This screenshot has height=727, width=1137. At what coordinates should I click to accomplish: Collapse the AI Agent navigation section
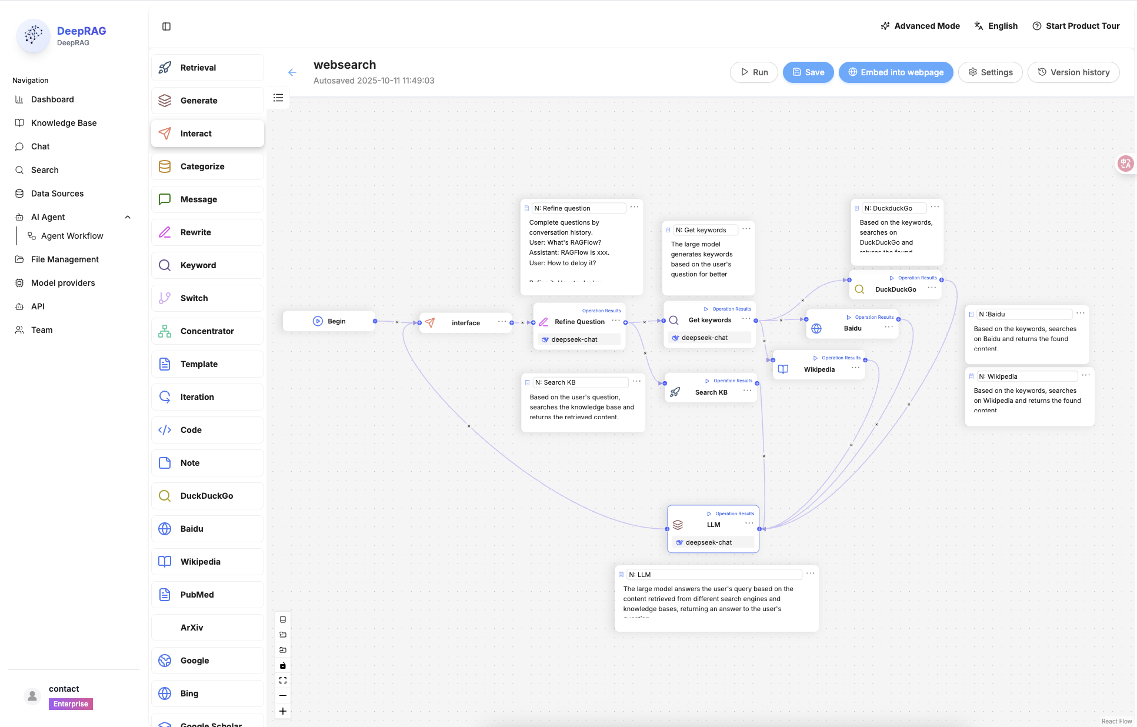(x=128, y=217)
